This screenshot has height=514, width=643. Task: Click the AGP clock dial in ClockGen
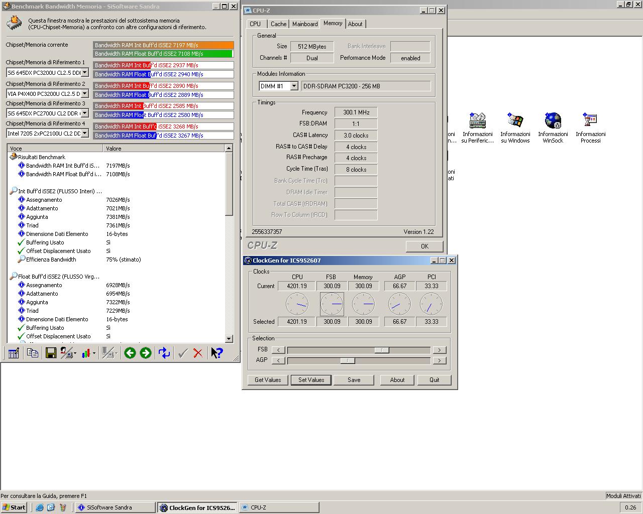[400, 304]
